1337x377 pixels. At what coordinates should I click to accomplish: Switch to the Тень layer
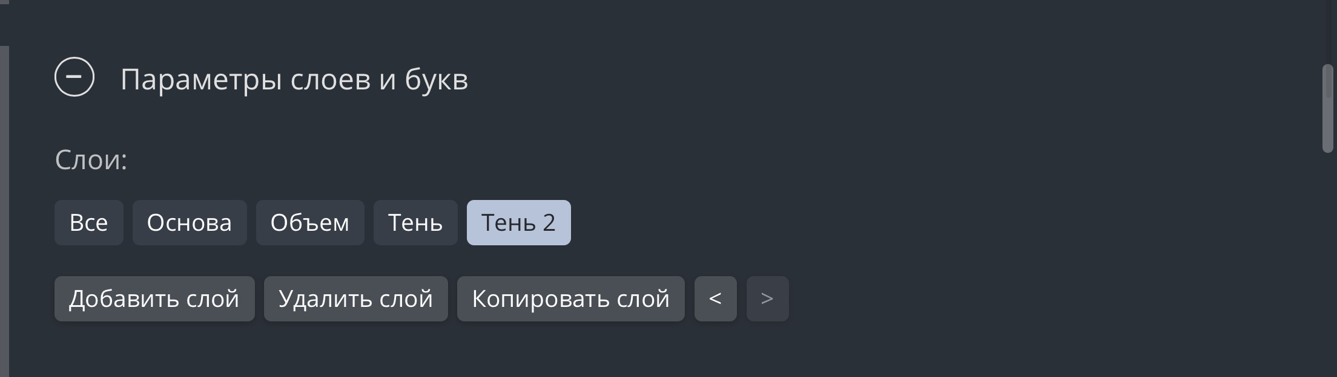415,222
